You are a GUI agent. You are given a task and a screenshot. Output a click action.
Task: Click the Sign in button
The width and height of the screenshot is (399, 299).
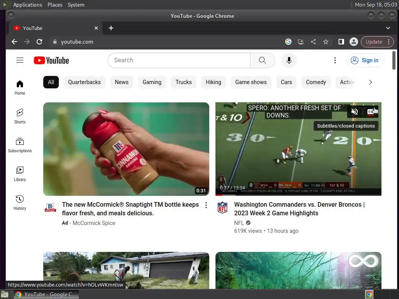[365, 60]
